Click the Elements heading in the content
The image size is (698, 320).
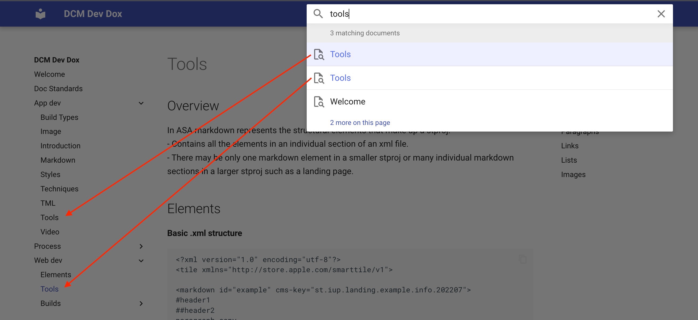point(194,209)
